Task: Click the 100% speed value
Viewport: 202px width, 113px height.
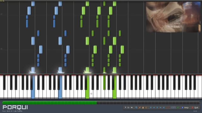Action: 173,107
